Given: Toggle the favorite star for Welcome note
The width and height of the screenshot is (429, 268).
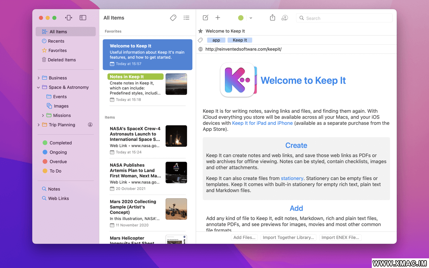Looking at the screenshot, I should (x=201, y=31).
